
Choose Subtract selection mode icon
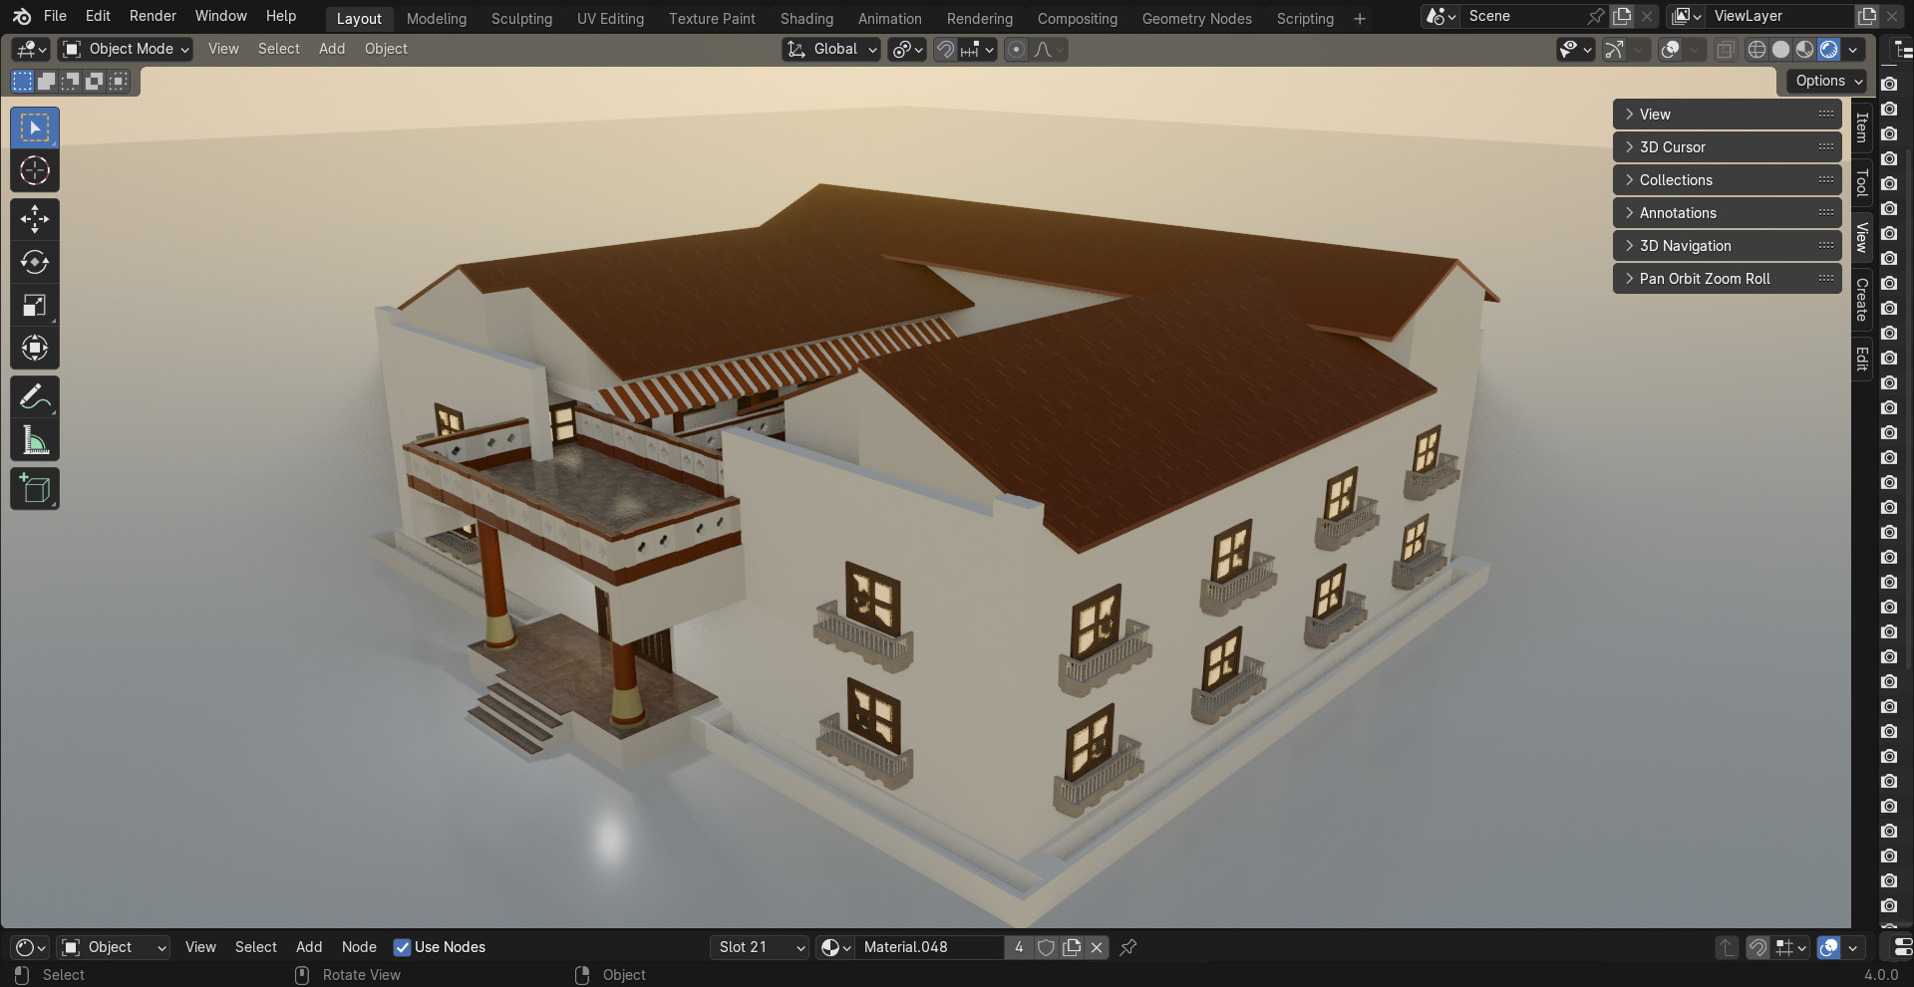coord(70,82)
